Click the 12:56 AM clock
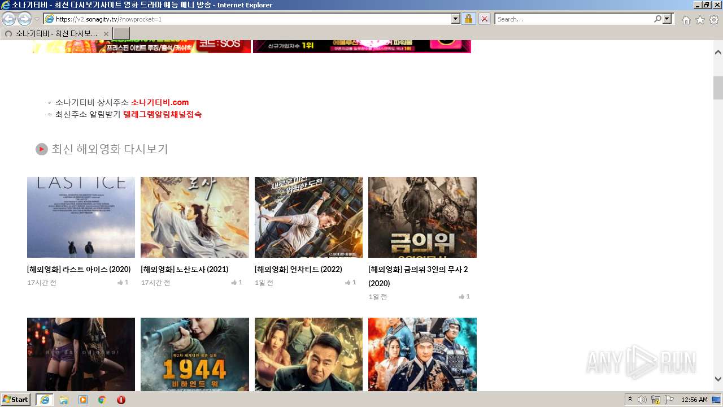This screenshot has height=407, width=723. [x=694, y=400]
